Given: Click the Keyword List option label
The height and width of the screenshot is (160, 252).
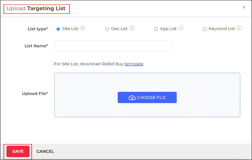Looking at the screenshot, I should tap(222, 28).
